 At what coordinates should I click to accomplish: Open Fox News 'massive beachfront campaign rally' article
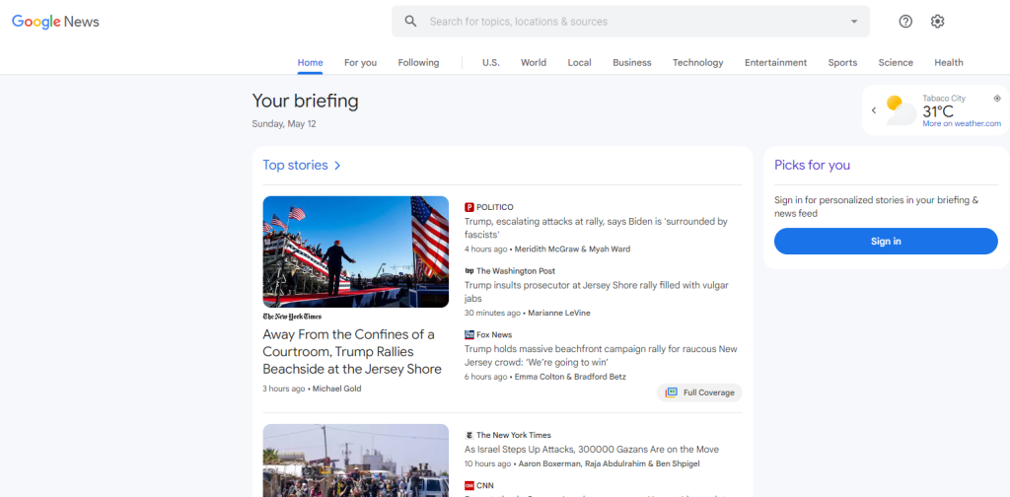click(x=601, y=355)
